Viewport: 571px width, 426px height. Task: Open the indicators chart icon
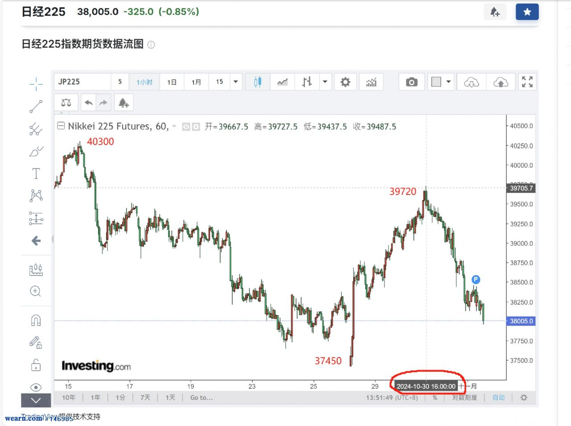click(x=371, y=82)
